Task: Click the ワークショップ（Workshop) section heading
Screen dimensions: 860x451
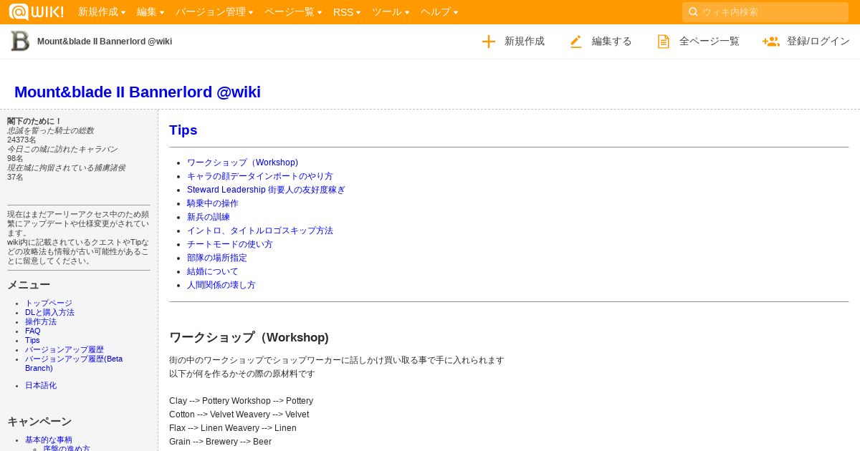Action: coord(249,337)
